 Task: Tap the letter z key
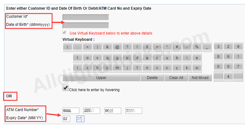tap(107, 68)
